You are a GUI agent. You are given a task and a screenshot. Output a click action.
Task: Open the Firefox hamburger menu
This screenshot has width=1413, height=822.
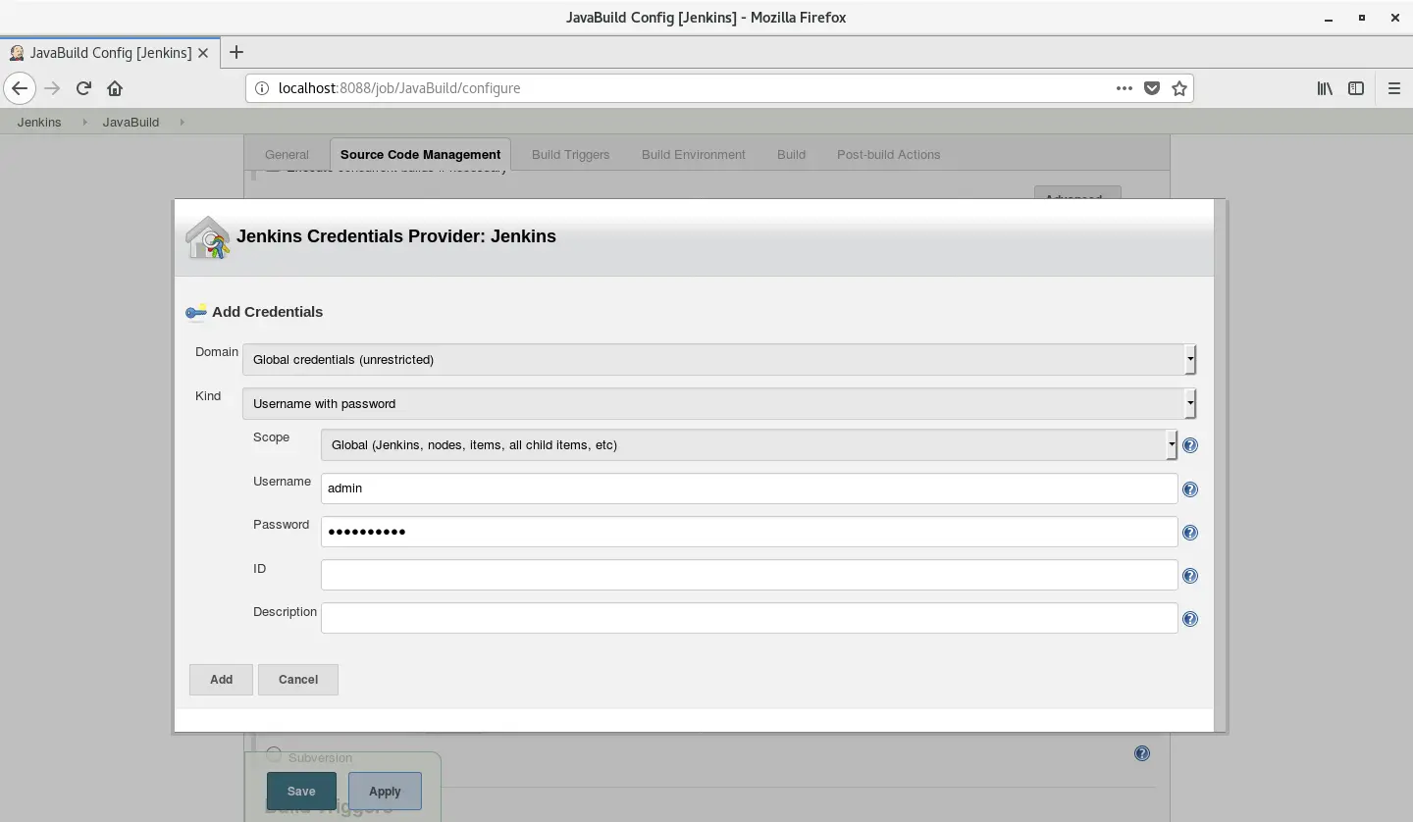click(x=1393, y=88)
